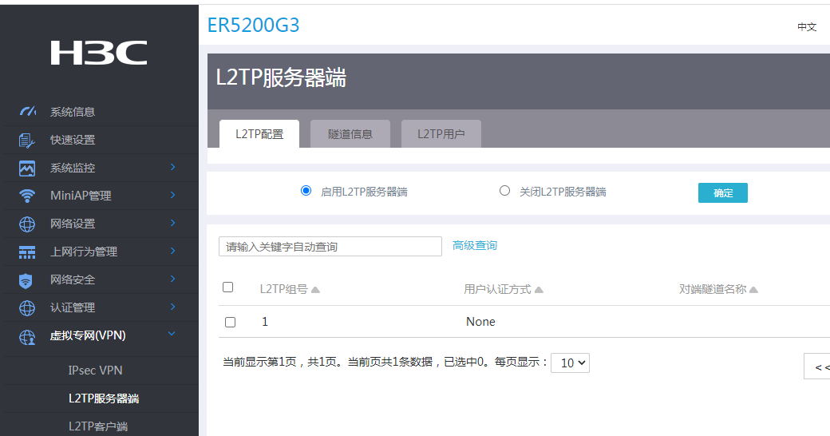Click MiniAP管理 menu label
Image resolution: width=830 pixels, height=436 pixels.
(81, 196)
